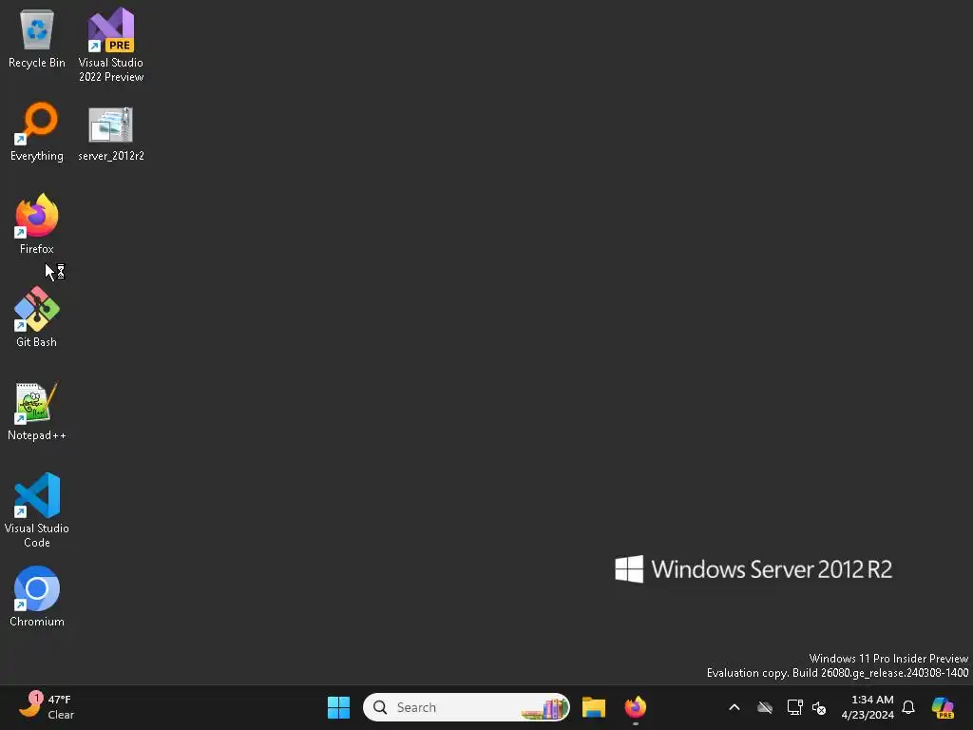The image size is (973, 730).
Task: Click the taskbar Search box
Action: point(466,707)
